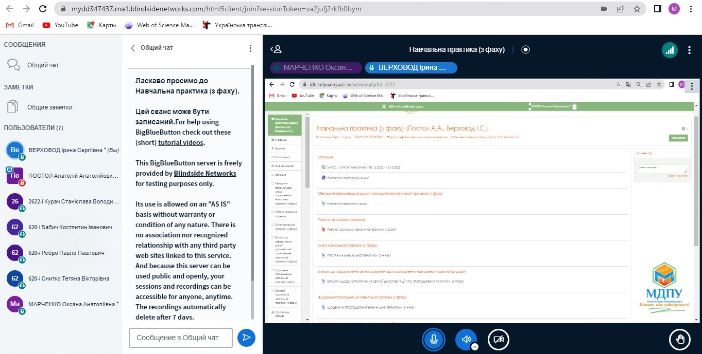Send chat message arrow button

(246, 338)
